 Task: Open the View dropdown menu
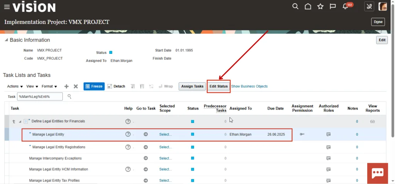(32, 86)
